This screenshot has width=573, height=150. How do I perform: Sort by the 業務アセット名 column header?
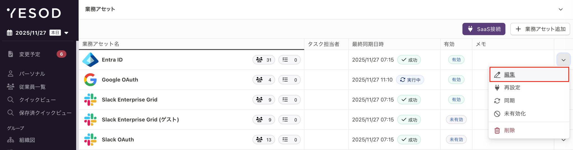(x=101, y=44)
